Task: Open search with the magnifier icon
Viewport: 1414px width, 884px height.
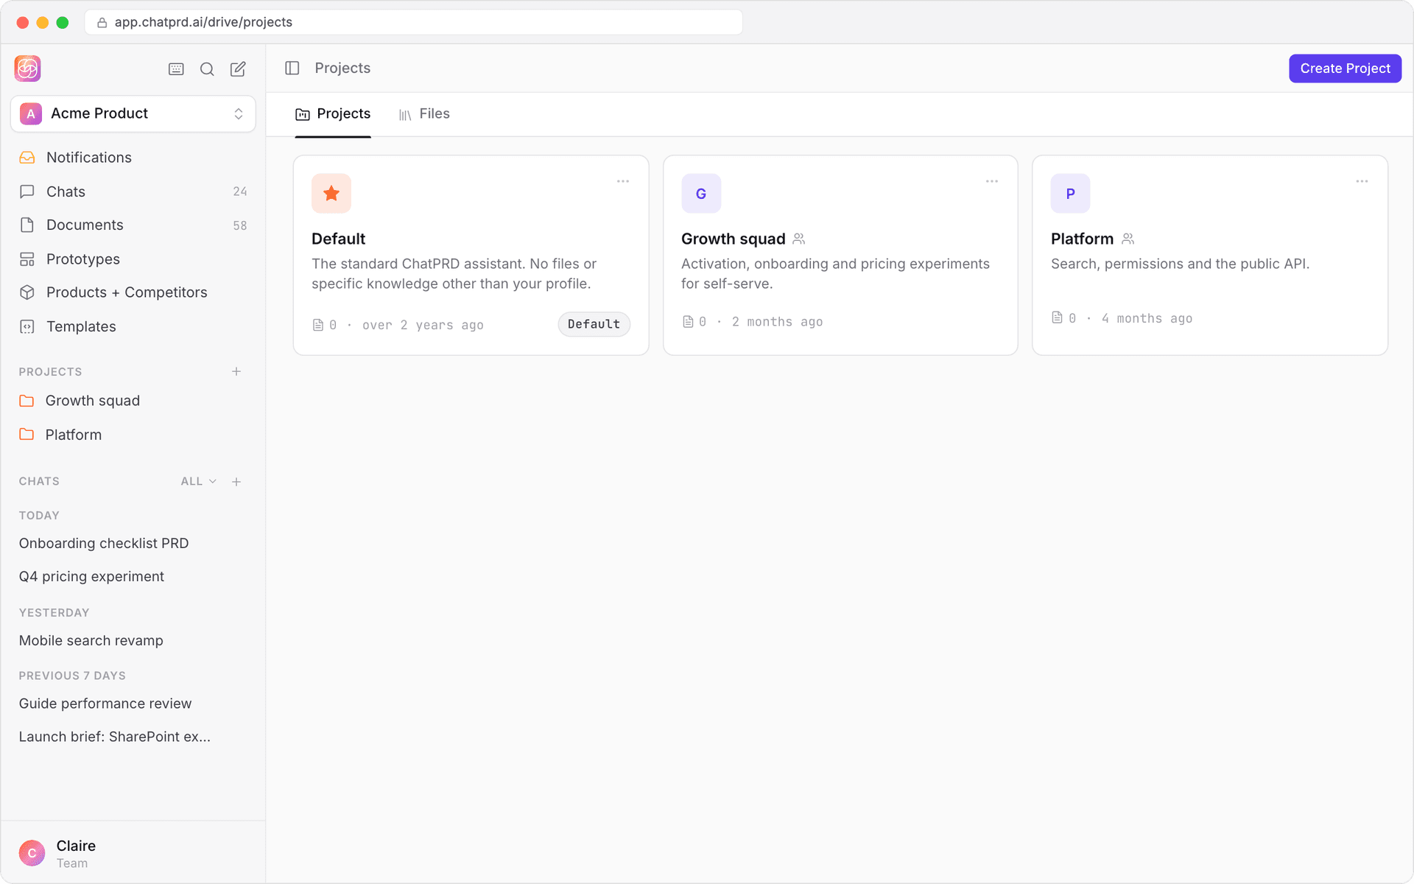Action: click(x=207, y=69)
